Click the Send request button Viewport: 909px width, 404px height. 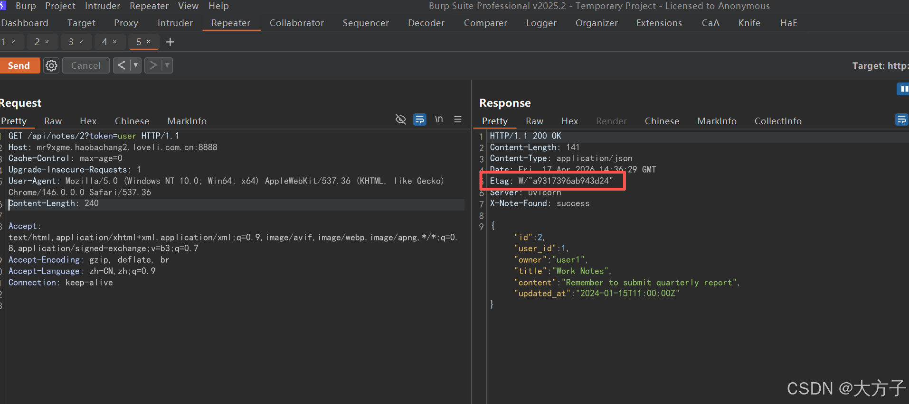point(19,65)
